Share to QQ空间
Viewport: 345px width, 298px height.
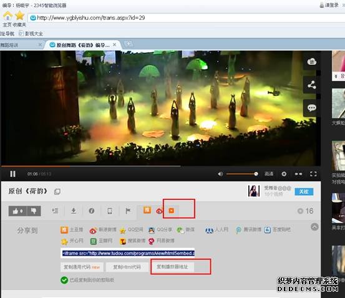(132, 230)
